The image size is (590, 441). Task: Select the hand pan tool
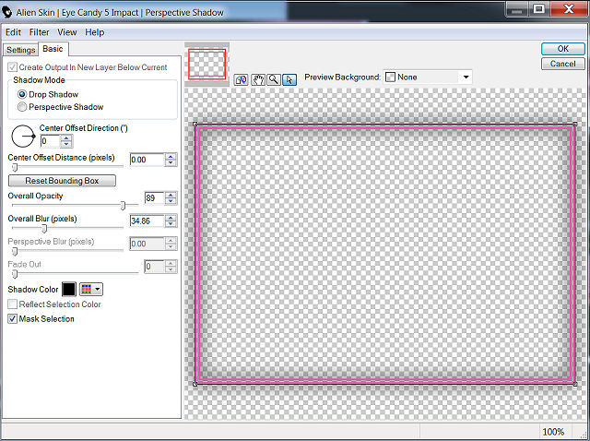pos(258,79)
